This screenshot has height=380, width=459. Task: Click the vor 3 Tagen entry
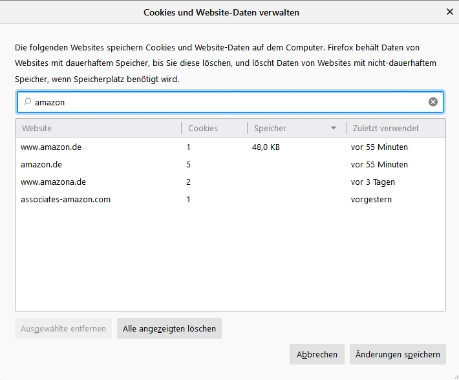[373, 182]
